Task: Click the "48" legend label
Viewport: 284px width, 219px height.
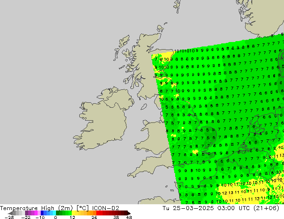Action: pyautogui.click(x=129, y=217)
